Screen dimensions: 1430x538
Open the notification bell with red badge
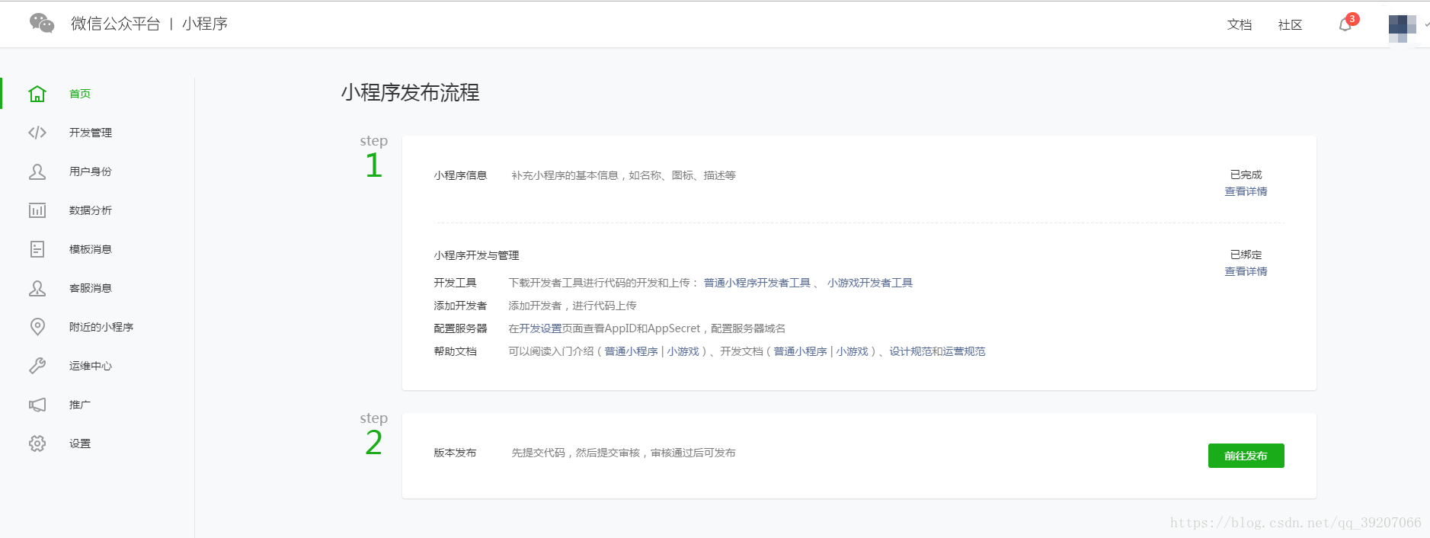(x=1345, y=24)
